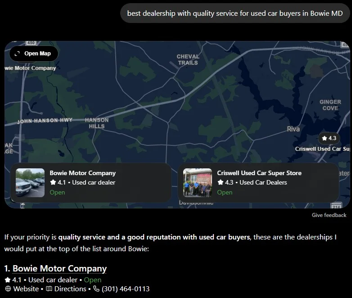Viewport: 352px width, 298px height.
Task: Click the Criswell Used Car map label
Action: point(322,149)
